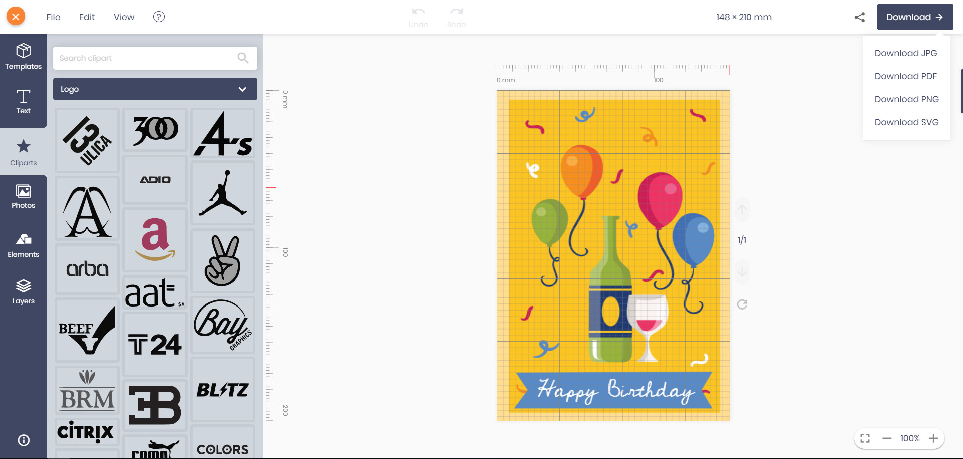Zoom in using the plus control
Image resolution: width=963 pixels, height=459 pixels.
(x=934, y=438)
